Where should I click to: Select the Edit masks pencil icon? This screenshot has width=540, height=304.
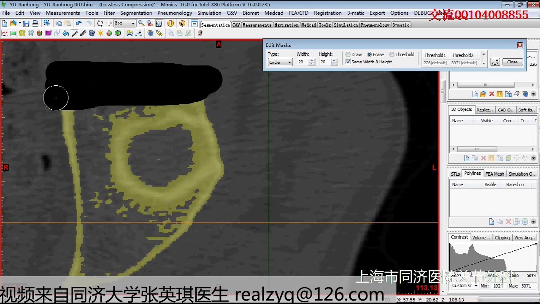[74, 33]
